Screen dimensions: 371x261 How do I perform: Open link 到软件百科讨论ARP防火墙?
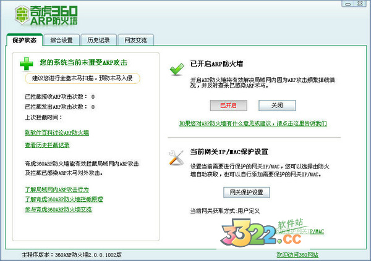[x=57, y=133]
